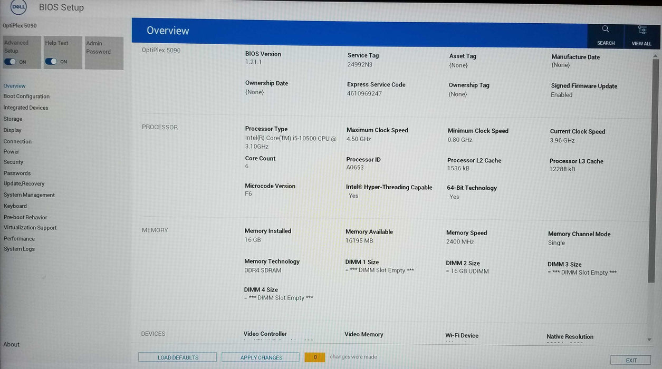Screen dimensions: 662x369
Task: Click the changes counter showing 0
Action: (315, 357)
